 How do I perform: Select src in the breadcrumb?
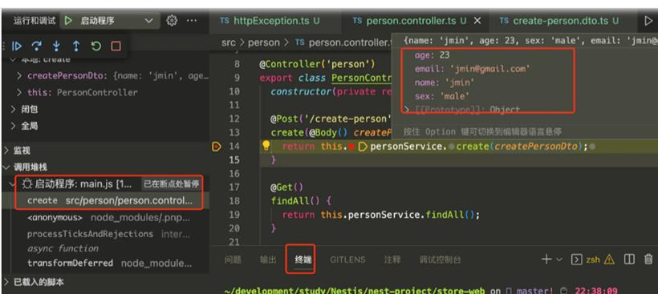pos(228,42)
